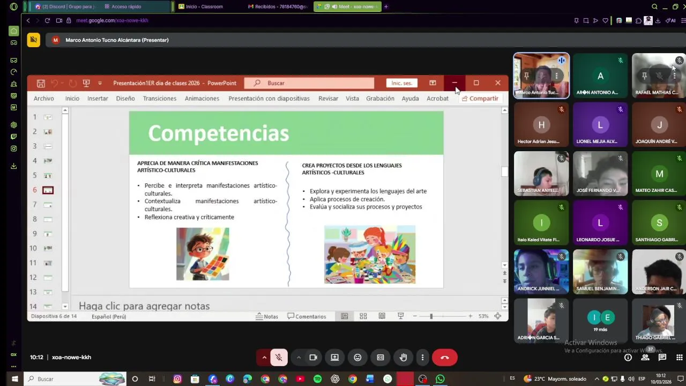This screenshot has height=386, width=686.
Task: Switch to reading view icon
Action: tap(382, 316)
